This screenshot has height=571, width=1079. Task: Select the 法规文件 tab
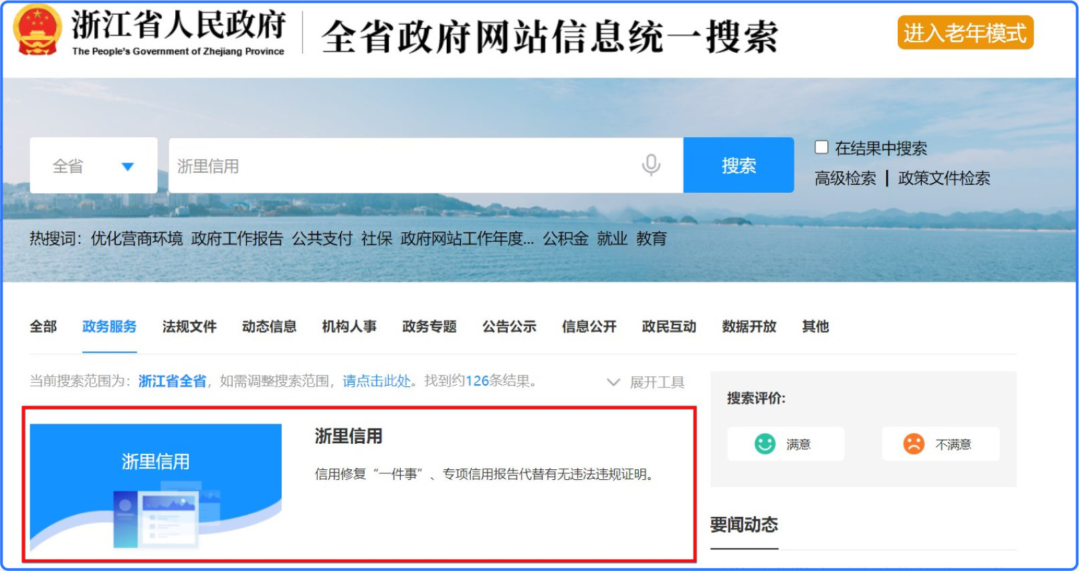tap(189, 327)
